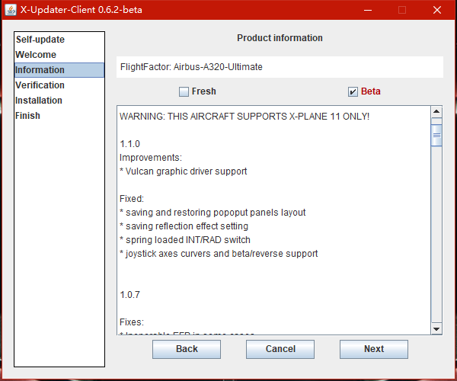Close the X-Updater-Client window
The width and height of the screenshot is (457, 381).
tap(437, 10)
